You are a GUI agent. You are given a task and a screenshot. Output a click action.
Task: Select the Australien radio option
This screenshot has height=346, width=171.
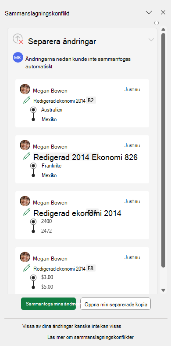pos(33,110)
